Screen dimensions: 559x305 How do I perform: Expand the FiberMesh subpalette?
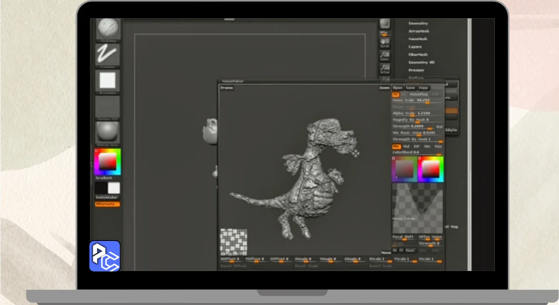point(418,54)
